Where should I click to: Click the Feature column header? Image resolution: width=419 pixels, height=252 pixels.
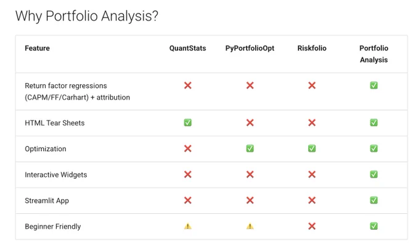(x=37, y=49)
